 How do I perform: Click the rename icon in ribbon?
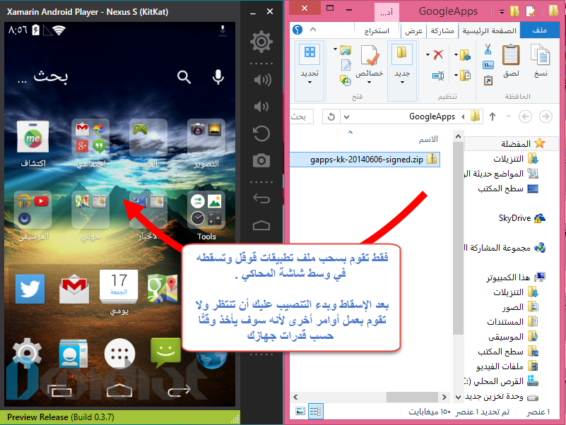coord(438,76)
